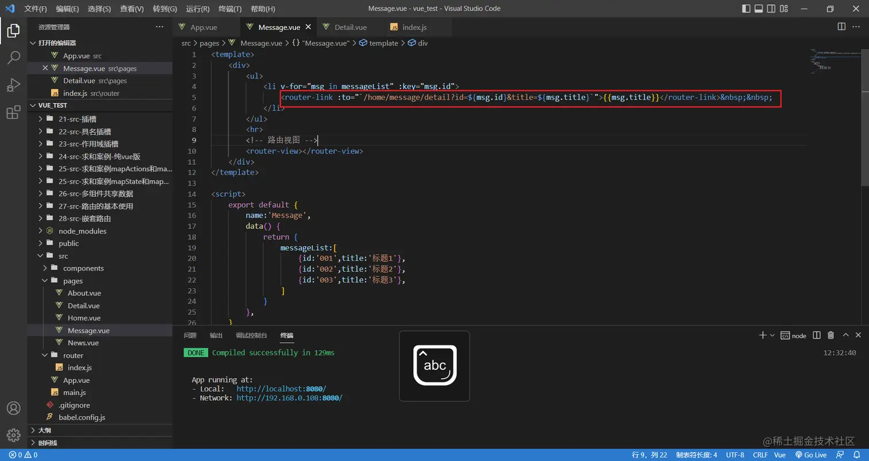This screenshot has width=869, height=461.
Task: Maximize the terminal panel size
Action: 845,335
